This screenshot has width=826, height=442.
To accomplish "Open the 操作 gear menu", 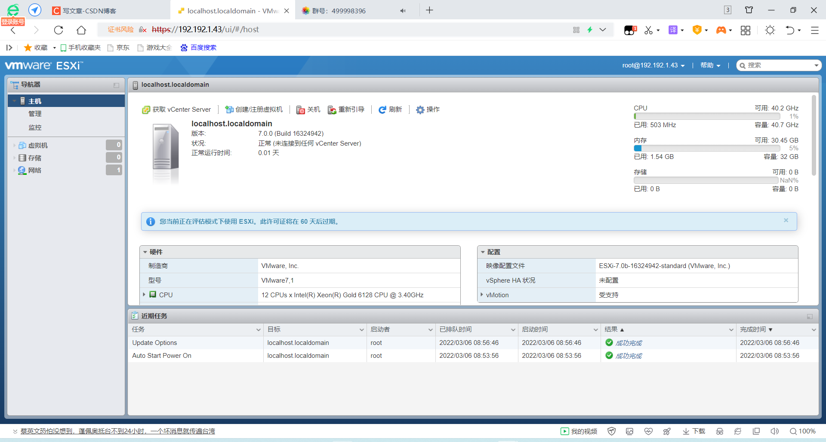I will [x=428, y=110].
